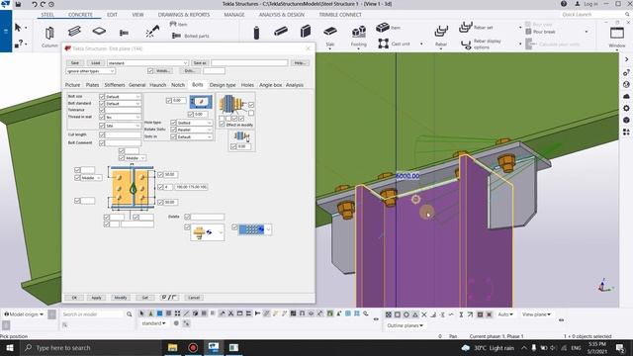Toggle the Bolt Comment checkbox
The width and height of the screenshot is (633, 356).
tap(102, 142)
